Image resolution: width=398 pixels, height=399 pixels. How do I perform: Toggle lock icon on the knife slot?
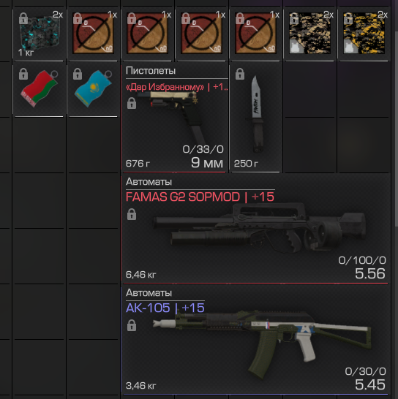240,74
